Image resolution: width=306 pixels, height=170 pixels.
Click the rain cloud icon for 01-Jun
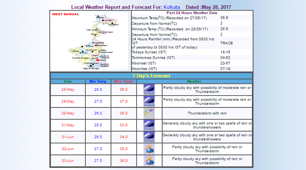(x=149, y=137)
